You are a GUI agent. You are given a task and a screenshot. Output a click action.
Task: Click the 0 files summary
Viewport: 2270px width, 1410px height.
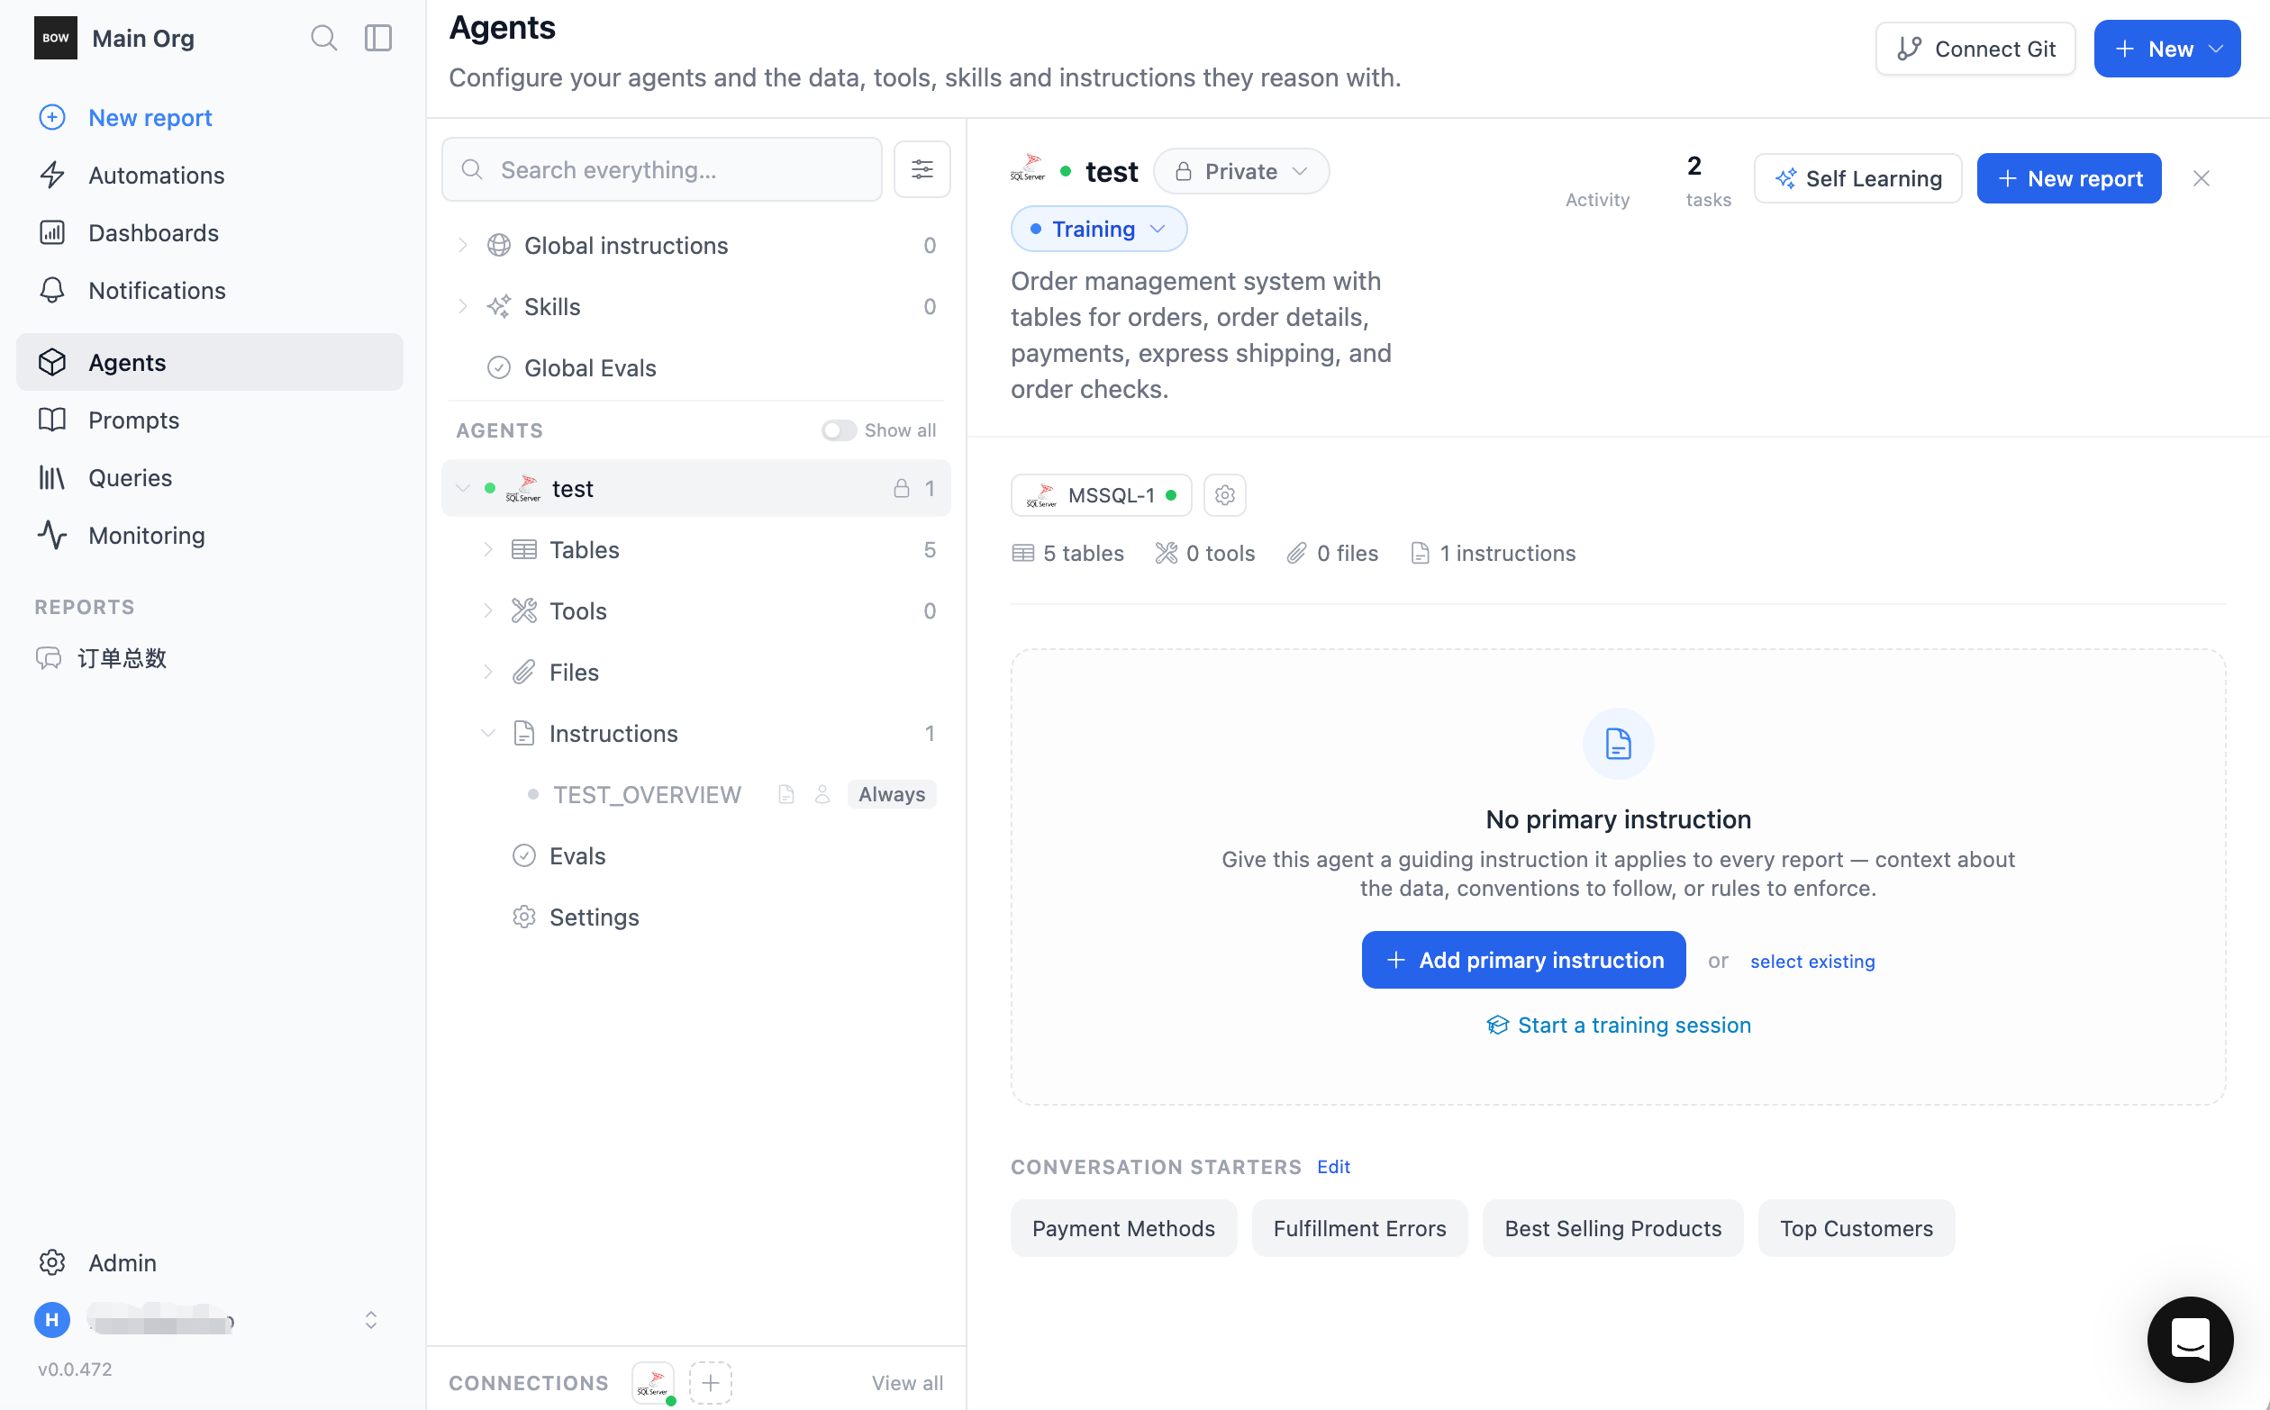(1331, 554)
